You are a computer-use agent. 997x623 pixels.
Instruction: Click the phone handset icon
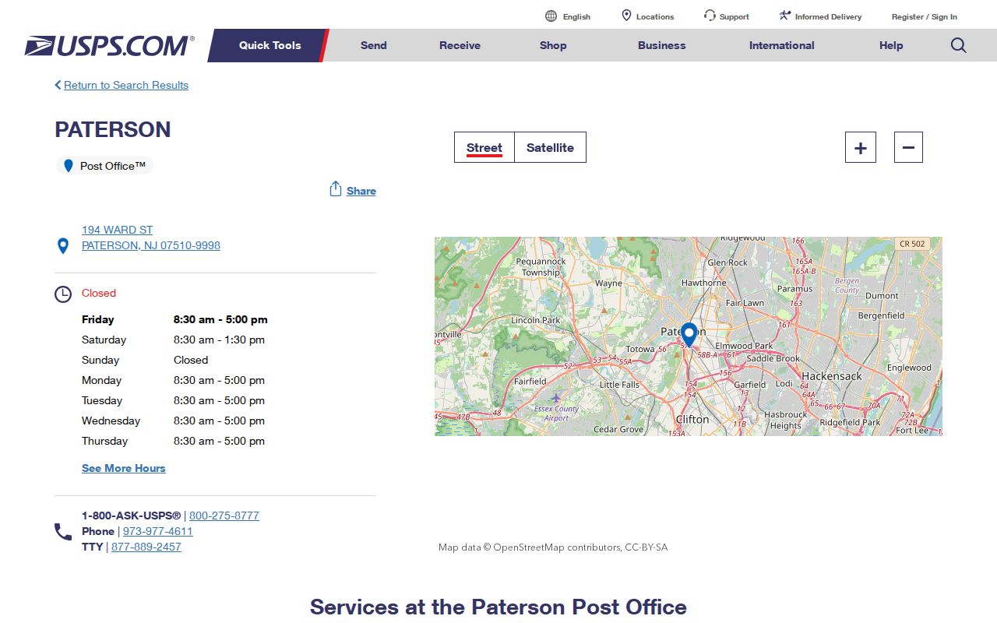[x=63, y=532]
